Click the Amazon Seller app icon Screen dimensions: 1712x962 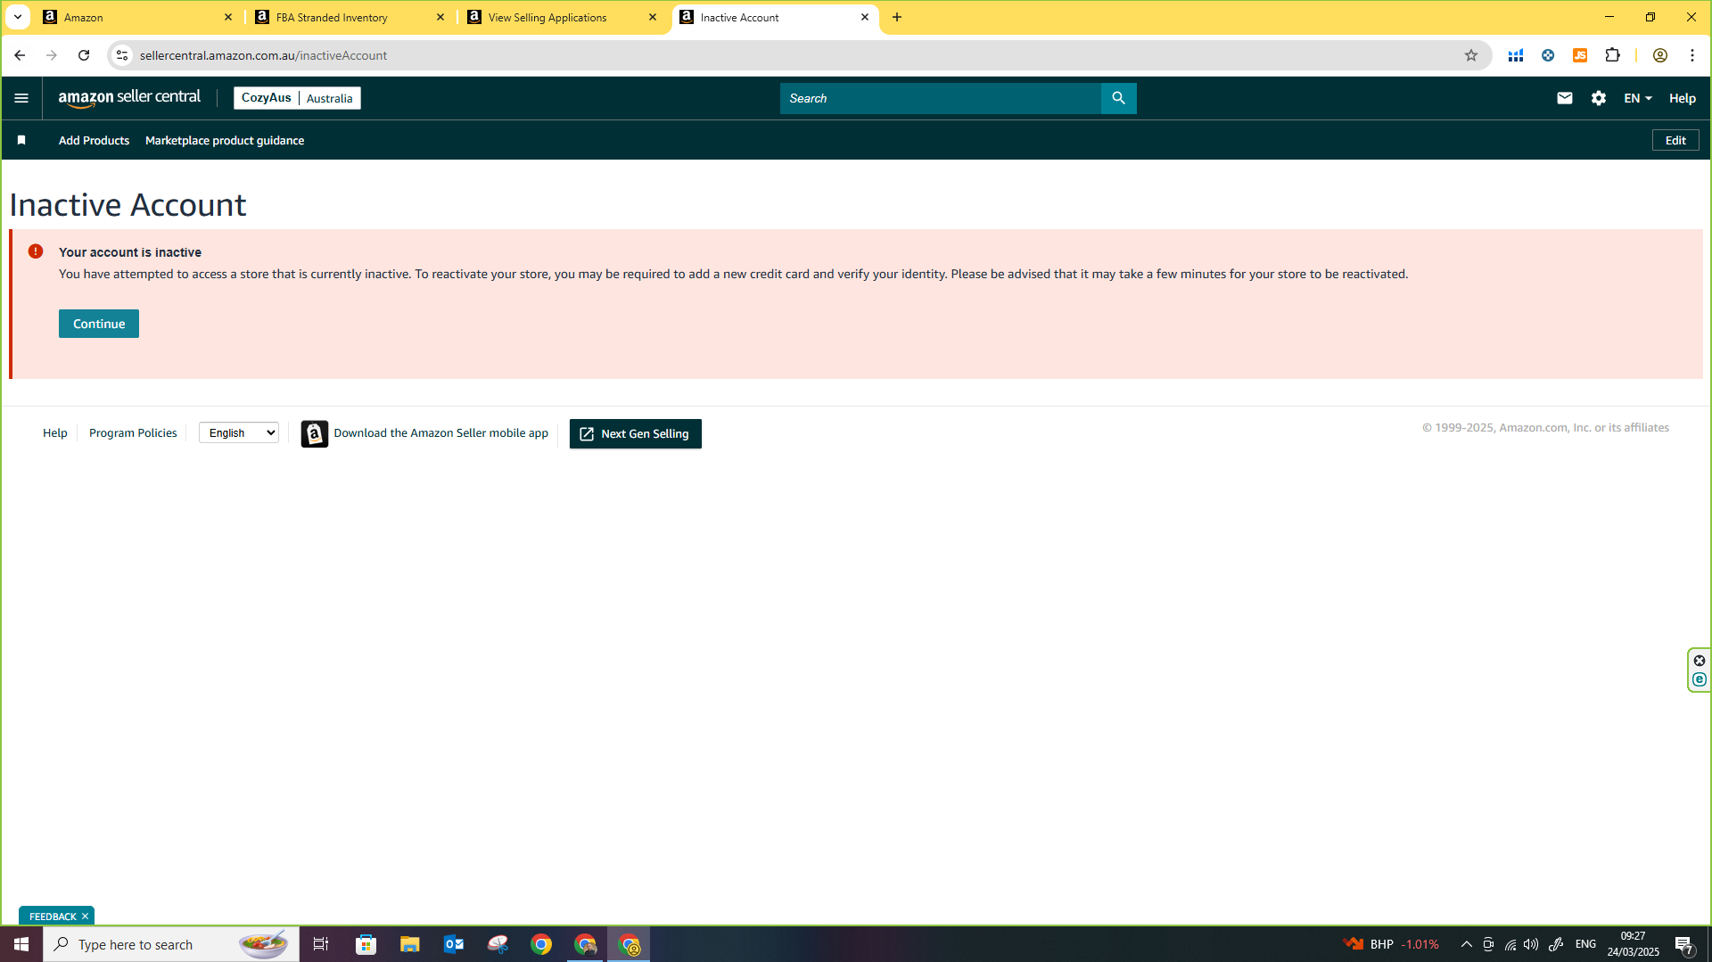point(315,433)
